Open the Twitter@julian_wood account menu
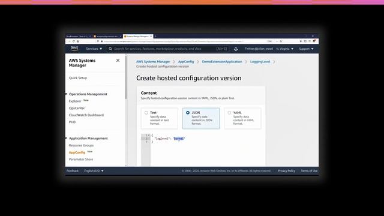The image size is (384, 216). pyautogui.click(x=259, y=49)
